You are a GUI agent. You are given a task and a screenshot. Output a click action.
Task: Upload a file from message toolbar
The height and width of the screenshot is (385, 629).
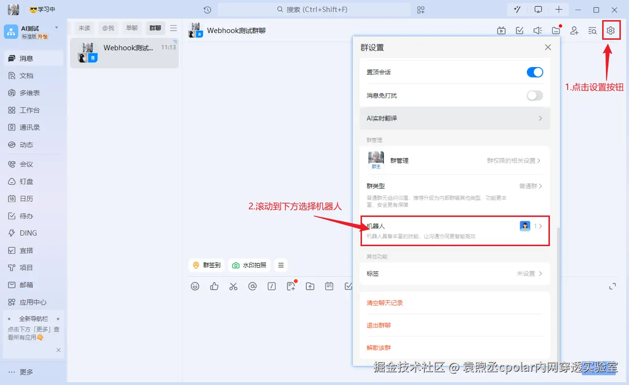pos(310,286)
